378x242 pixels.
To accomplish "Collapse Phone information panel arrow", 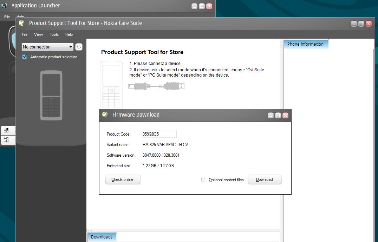I will (x=281, y=45).
